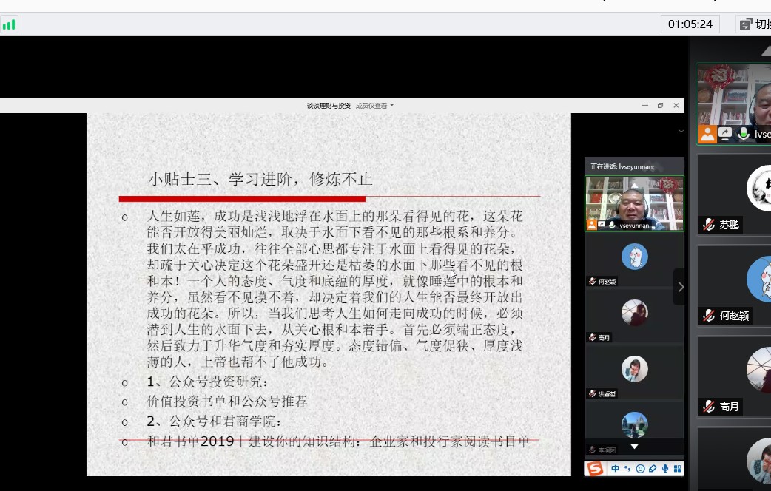Viewport: 771px width, 491px height.
Task: Toggle Chinese/English input mode in Sogou bar
Action: 615,468
